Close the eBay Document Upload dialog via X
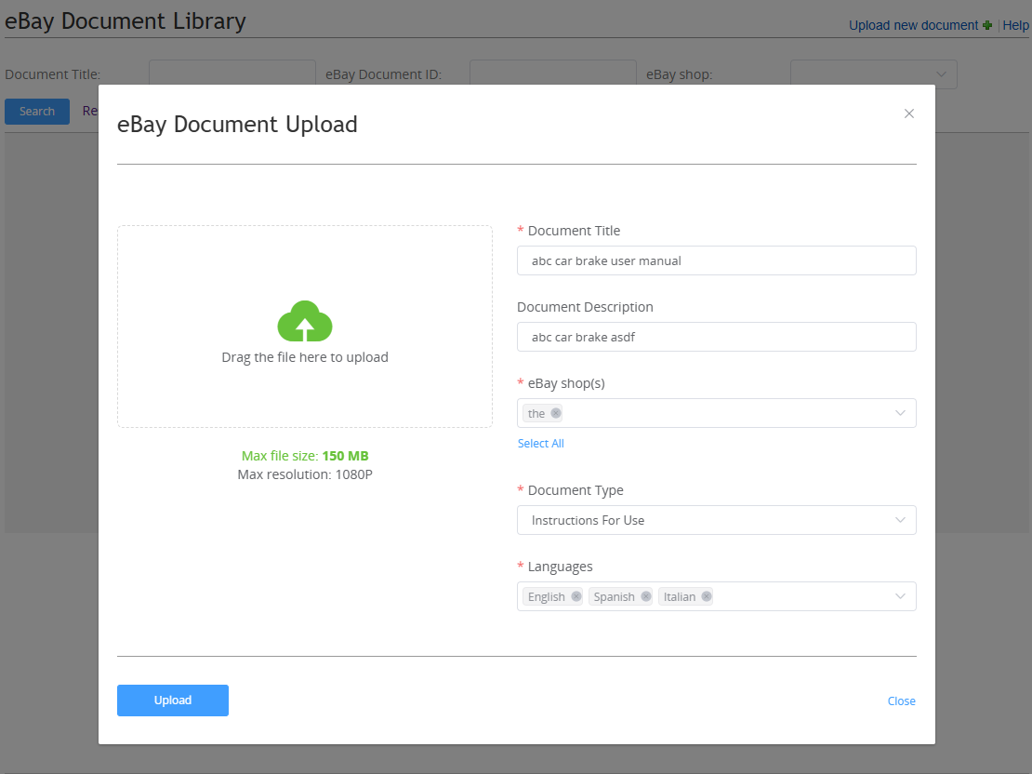This screenshot has height=774, width=1032. pos(909,113)
